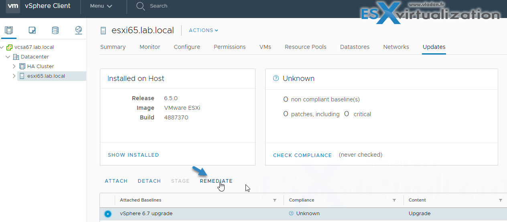The image size is (507, 222).
Task: Click the Content column header
Action: 417,200
